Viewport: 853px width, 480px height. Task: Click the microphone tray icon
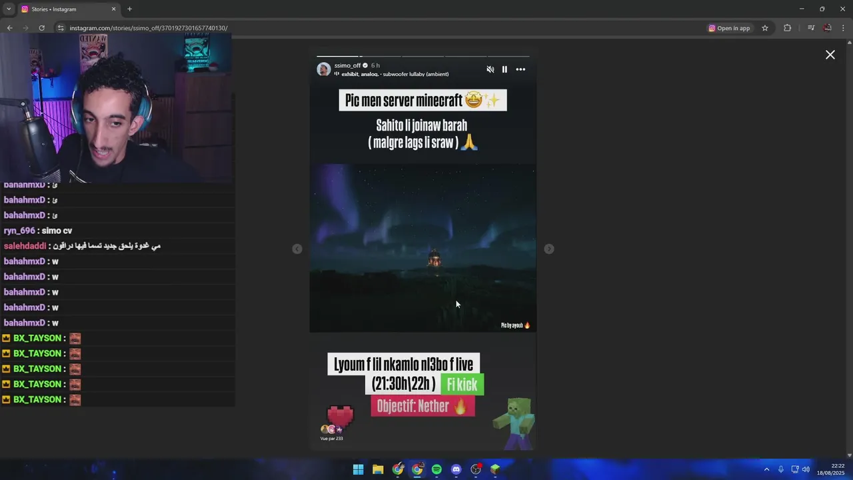point(781,469)
